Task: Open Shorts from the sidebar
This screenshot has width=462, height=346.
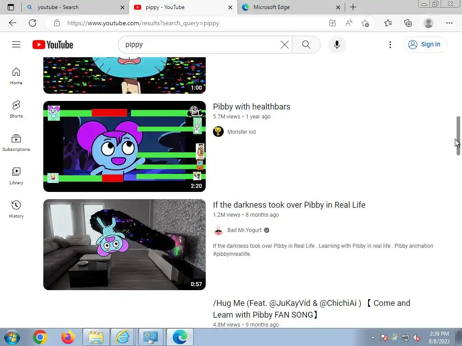Action: click(16, 109)
